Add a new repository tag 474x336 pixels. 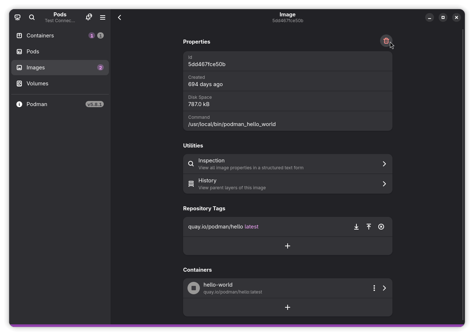(287, 246)
